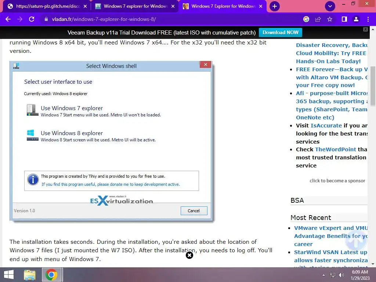Open the Windows Start button
This screenshot has height=282, width=376.
pos(9,275)
